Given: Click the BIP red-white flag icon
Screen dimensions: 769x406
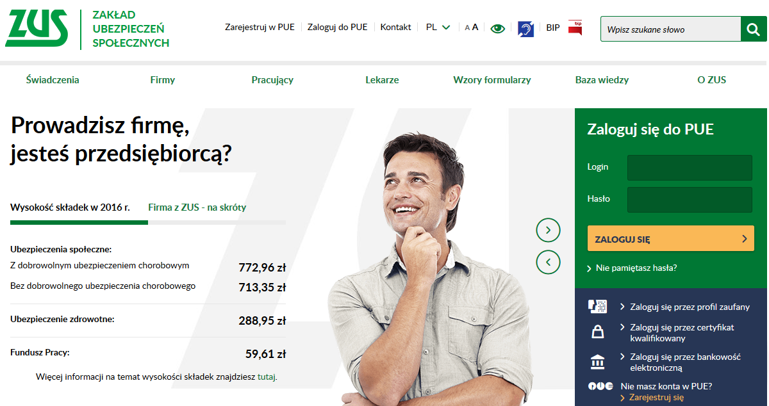Looking at the screenshot, I should 575,28.
